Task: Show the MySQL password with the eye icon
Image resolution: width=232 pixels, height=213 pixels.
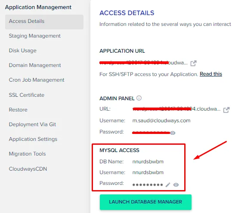Action: point(176,185)
